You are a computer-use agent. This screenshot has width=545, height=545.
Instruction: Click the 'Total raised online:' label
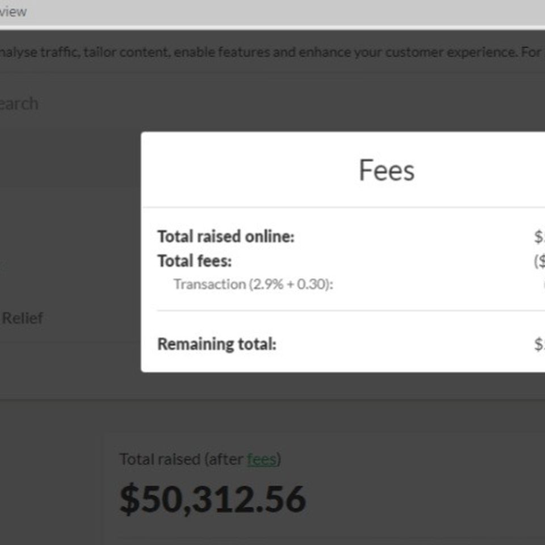coord(226,237)
